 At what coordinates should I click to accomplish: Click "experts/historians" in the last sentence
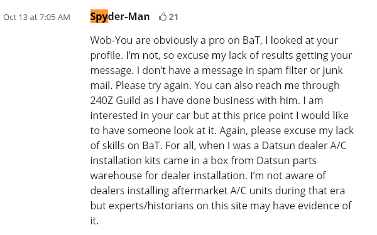tap(151, 206)
